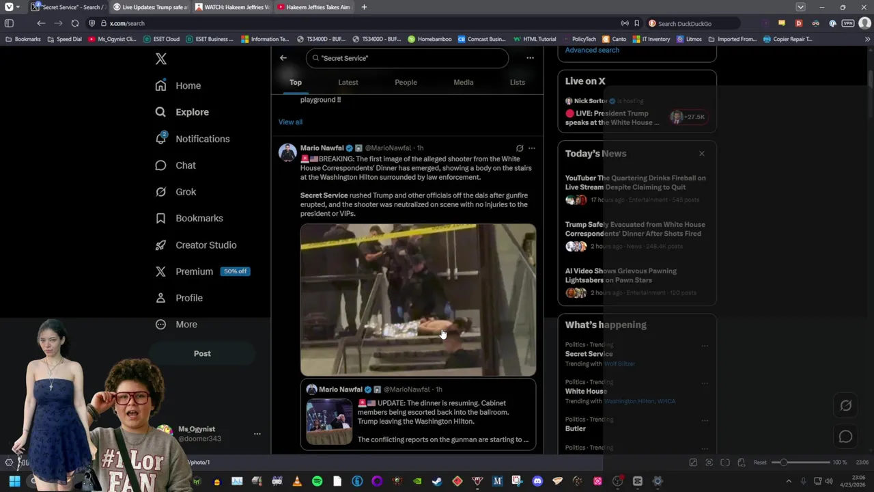Open Profile from the sidebar
874x492 pixels.
coord(179,298)
